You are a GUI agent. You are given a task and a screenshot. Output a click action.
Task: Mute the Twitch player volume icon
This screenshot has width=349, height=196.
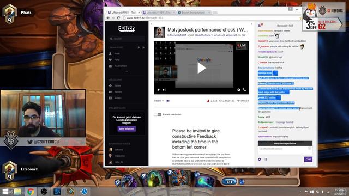(164, 90)
